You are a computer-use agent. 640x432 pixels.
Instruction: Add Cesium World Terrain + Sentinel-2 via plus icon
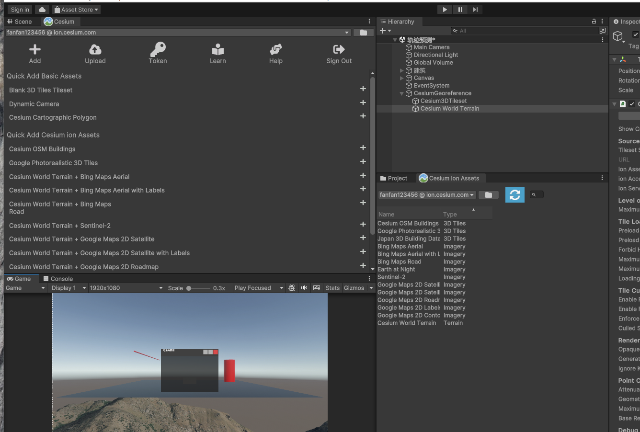click(x=363, y=224)
